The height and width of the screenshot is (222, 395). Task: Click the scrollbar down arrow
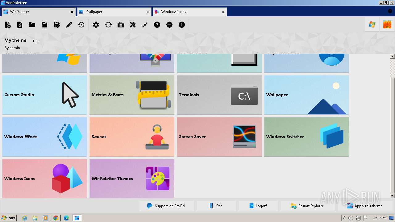click(393, 196)
